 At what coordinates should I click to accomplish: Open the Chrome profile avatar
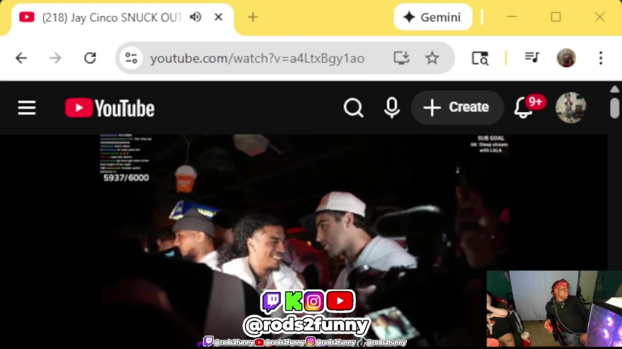point(566,58)
